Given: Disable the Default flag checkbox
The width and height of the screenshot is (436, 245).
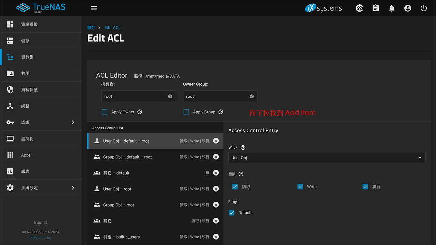Looking at the screenshot, I should click(x=232, y=213).
